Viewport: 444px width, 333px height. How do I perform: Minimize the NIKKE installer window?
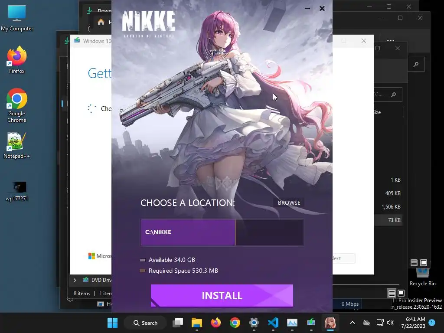(307, 9)
